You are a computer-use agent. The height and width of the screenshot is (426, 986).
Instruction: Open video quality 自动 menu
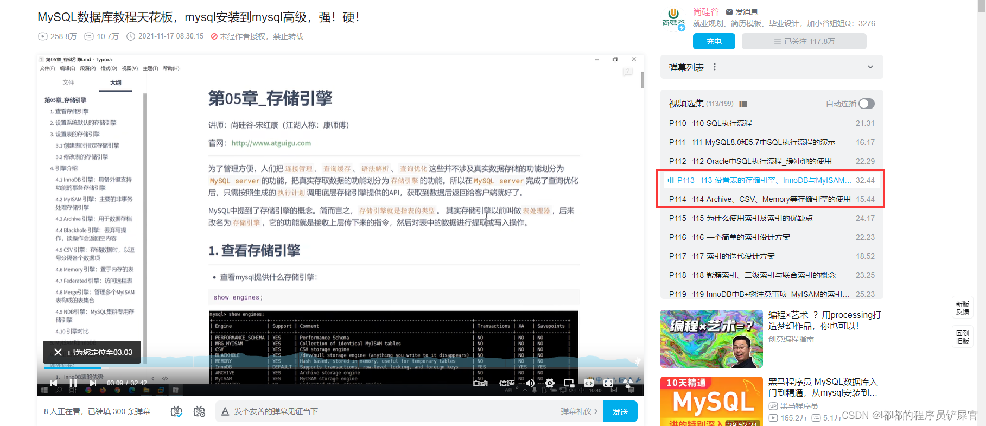point(480,383)
